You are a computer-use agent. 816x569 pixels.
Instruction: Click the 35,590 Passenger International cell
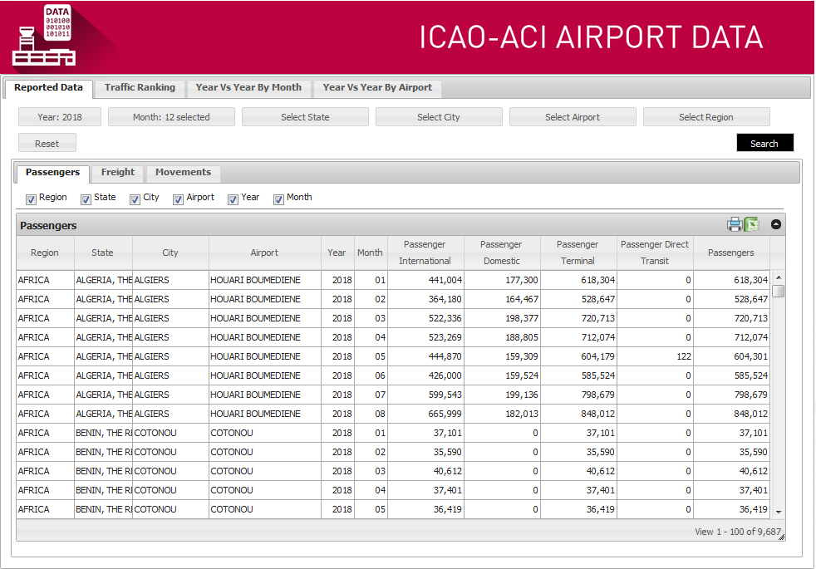(425, 452)
